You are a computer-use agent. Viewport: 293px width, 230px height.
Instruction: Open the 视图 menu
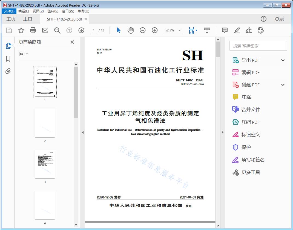click(38, 11)
